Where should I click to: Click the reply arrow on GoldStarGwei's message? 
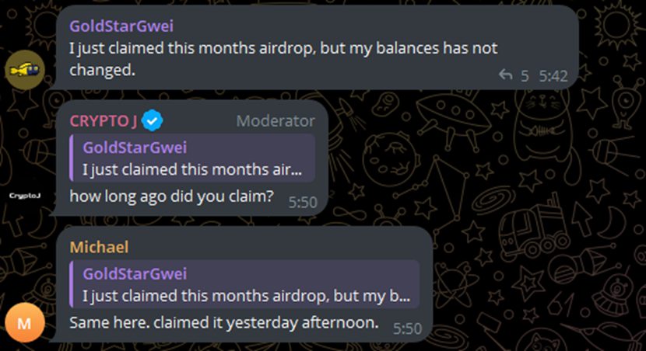(505, 75)
